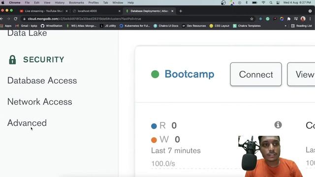Open Control Center in the menu bar
This screenshot has width=315, height=177.
278,2
